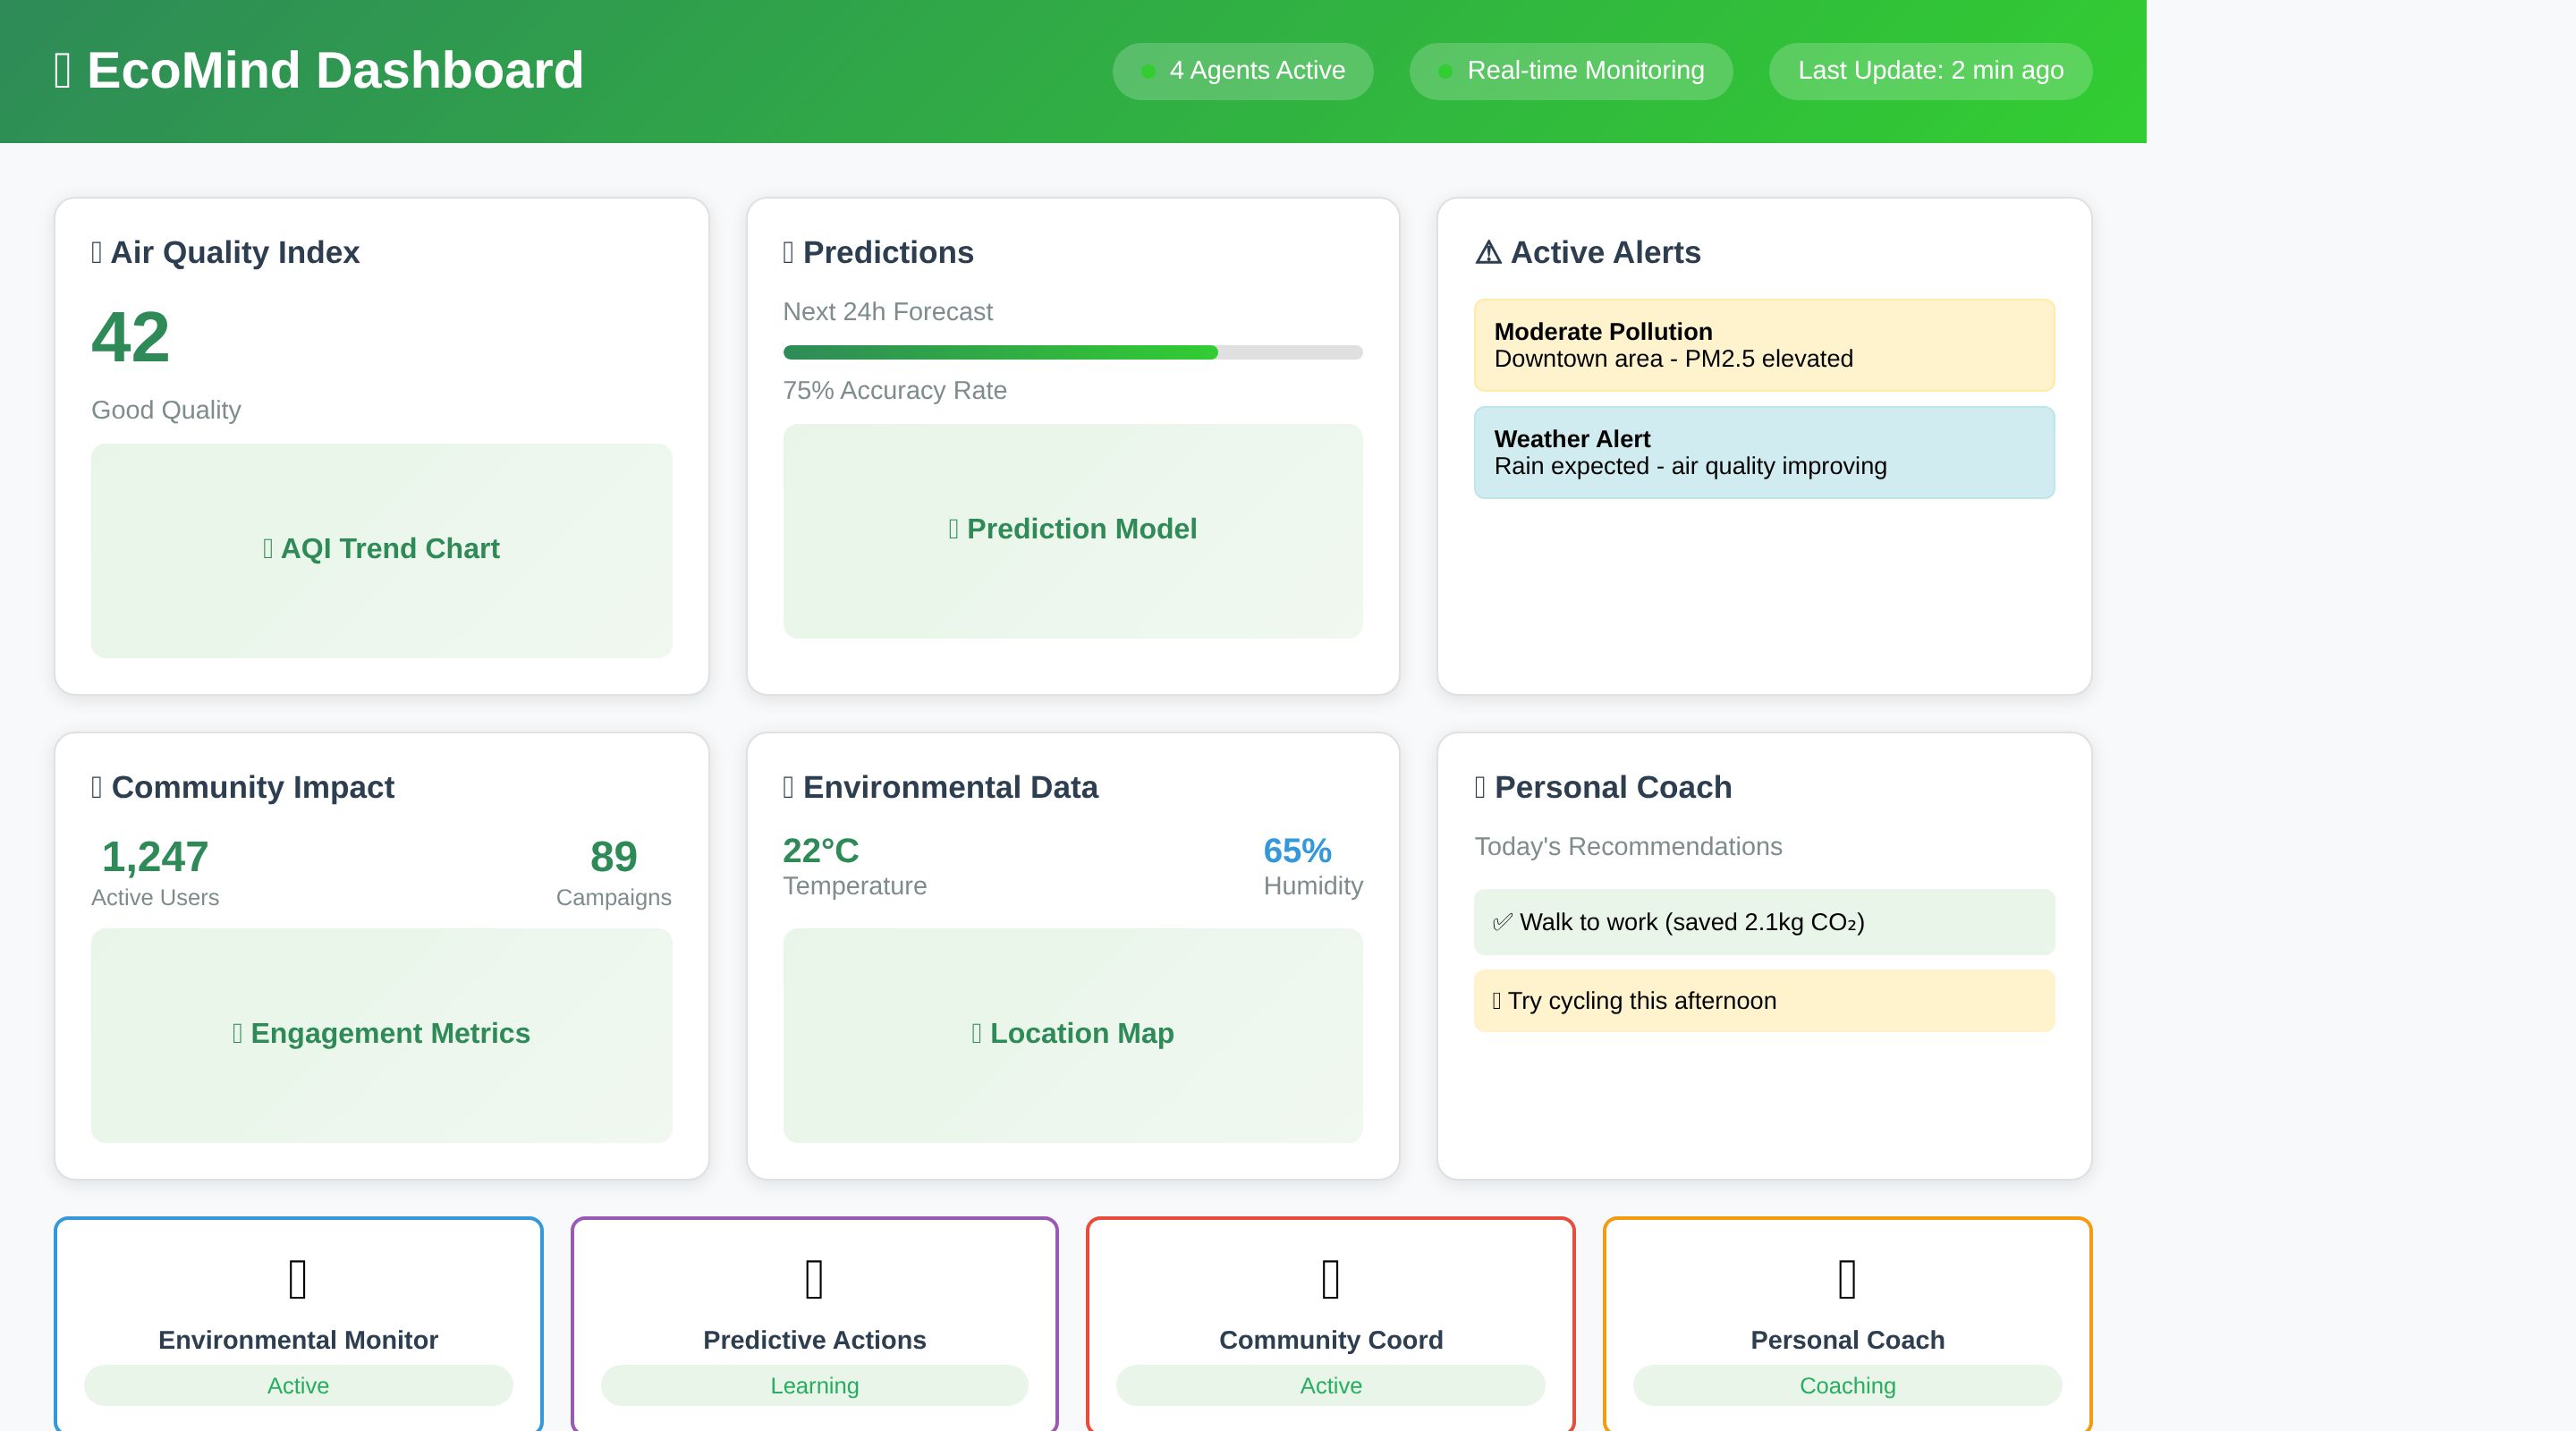This screenshot has width=2576, height=1431.
Task: Click the Real-time Monitoring status pill
Action: (x=1570, y=71)
